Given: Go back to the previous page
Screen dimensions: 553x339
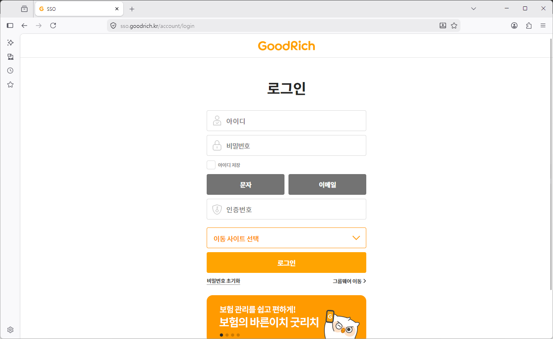Looking at the screenshot, I should pyautogui.click(x=24, y=25).
